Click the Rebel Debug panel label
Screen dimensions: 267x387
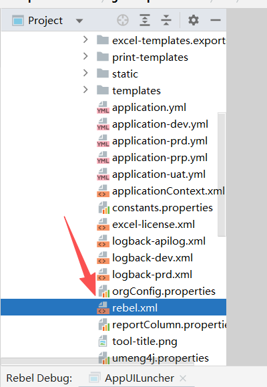39,378
